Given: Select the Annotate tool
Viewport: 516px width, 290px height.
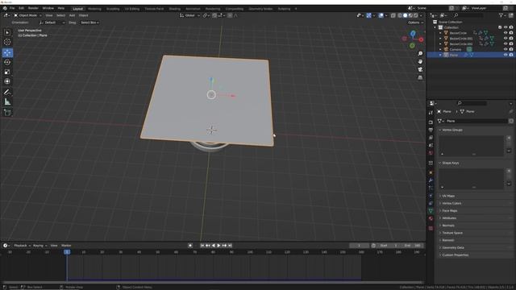Looking at the screenshot, I should click(7, 92).
